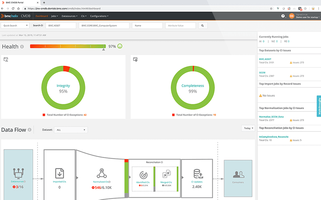
Task: Expand the CIs menu
Action: (84, 16)
